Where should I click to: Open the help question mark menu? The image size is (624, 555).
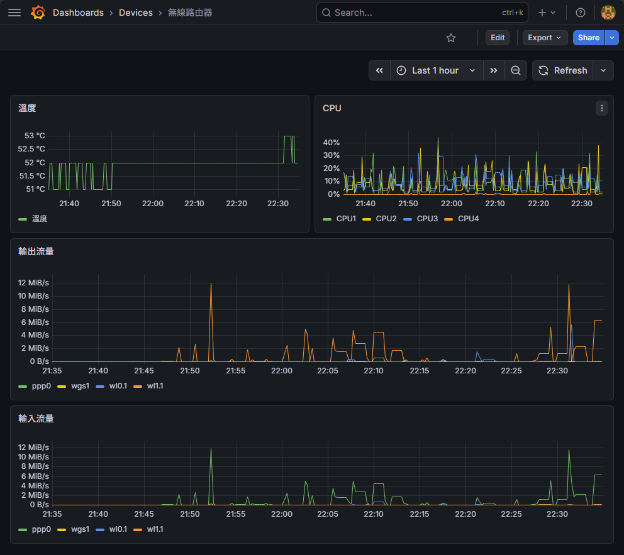click(581, 13)
